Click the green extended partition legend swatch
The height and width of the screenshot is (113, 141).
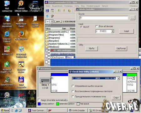(x=58, y=104)
